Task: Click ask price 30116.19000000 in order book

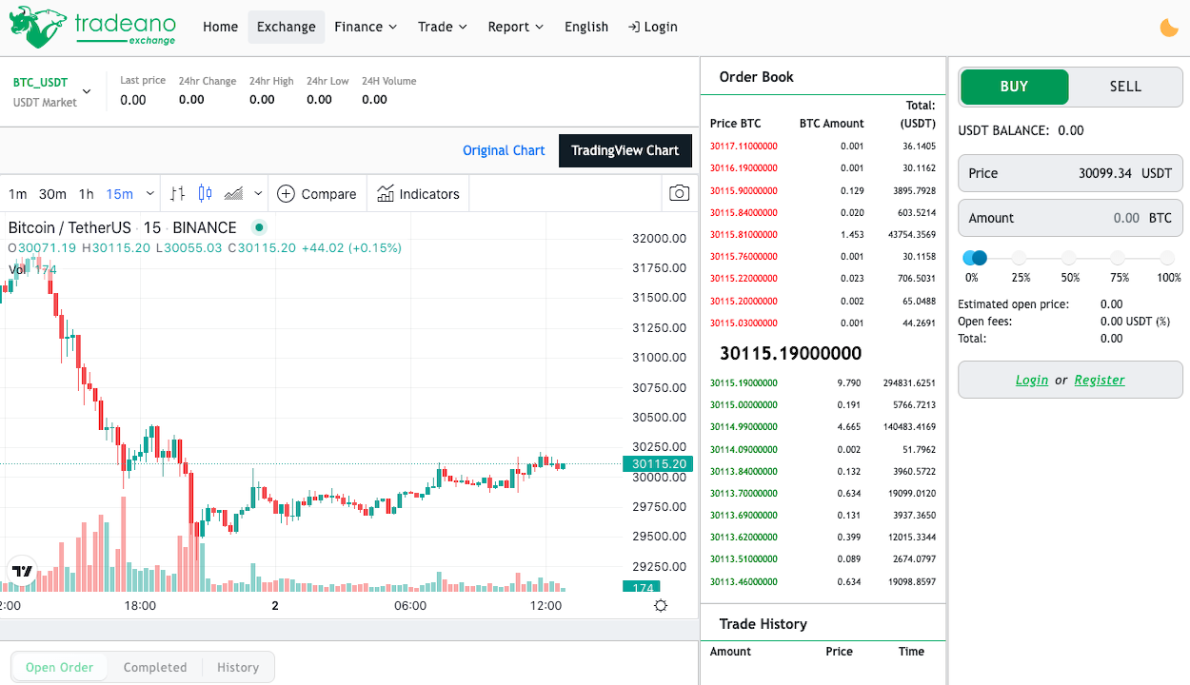Action: coord(744,167)
